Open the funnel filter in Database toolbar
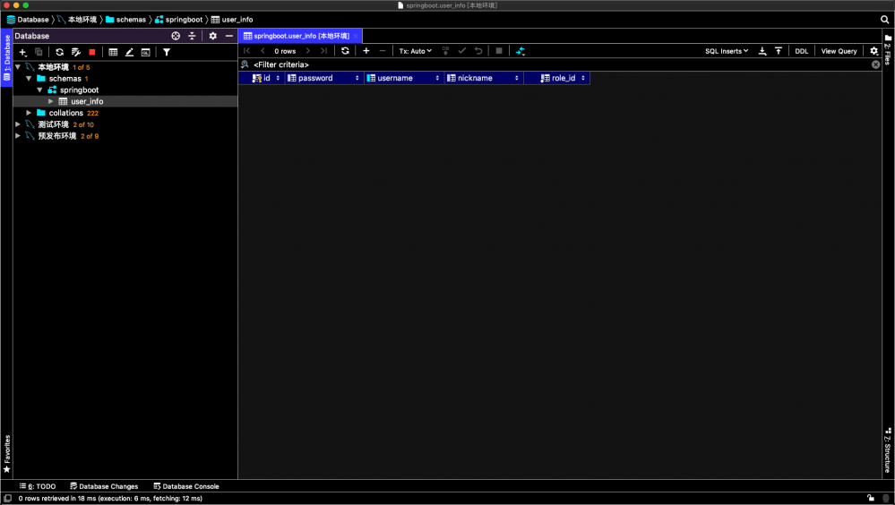Screen dimensions: 895x505 coord(167,52)
